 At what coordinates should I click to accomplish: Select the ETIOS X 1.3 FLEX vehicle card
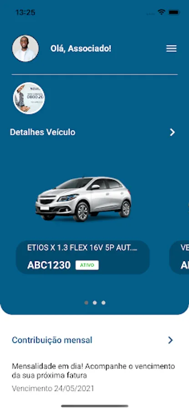83,257
